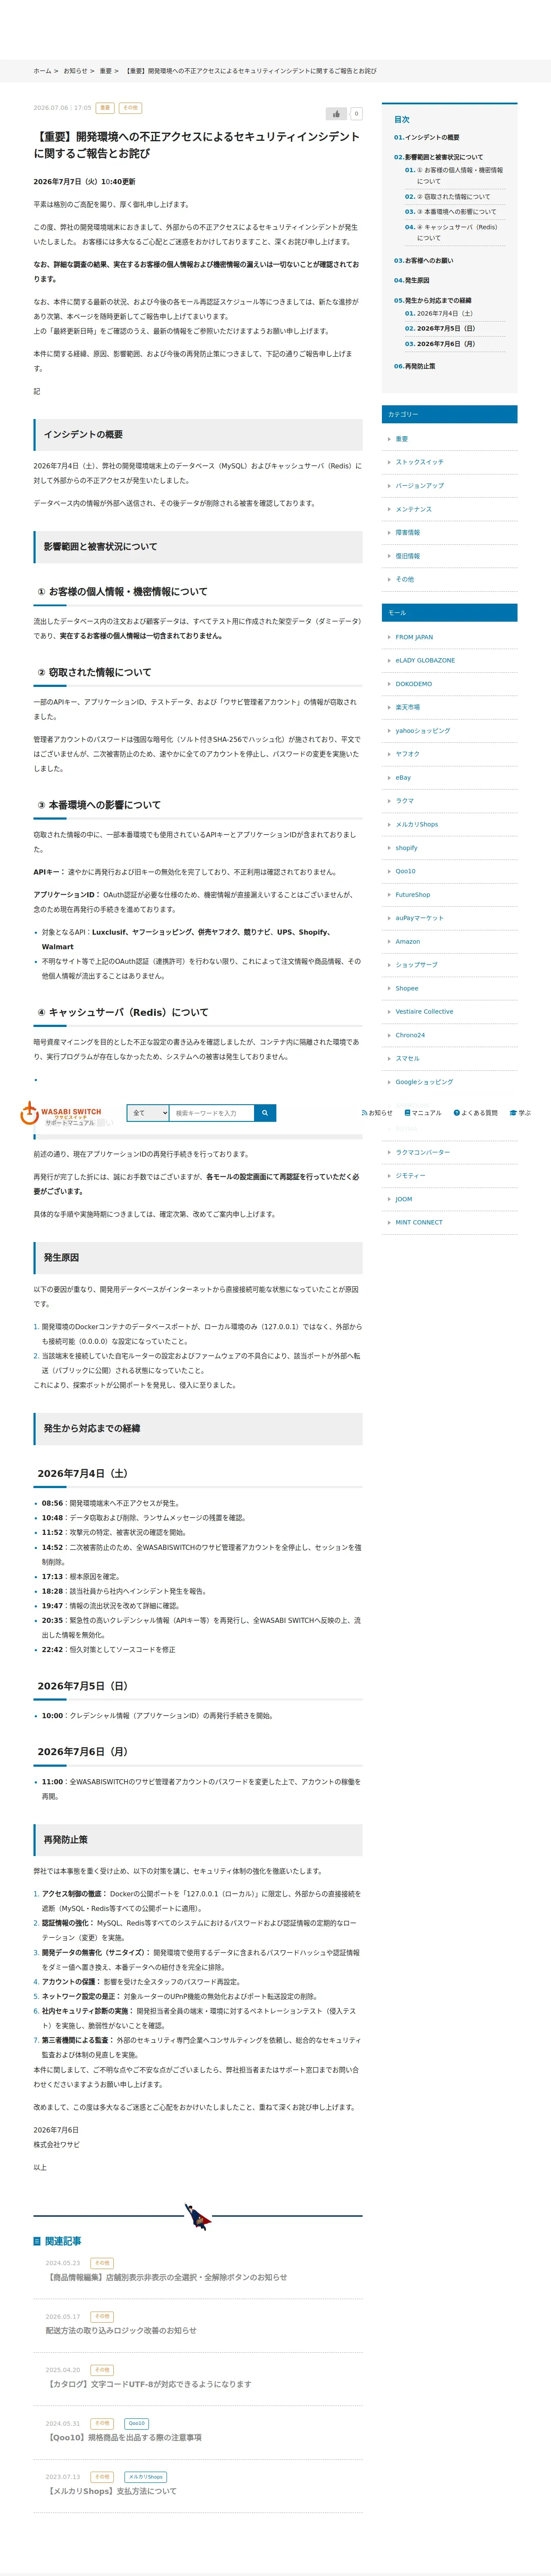The image size is (551, 2576).
Task: Select Qoo10 in the mall list
Action: point(405,871)
